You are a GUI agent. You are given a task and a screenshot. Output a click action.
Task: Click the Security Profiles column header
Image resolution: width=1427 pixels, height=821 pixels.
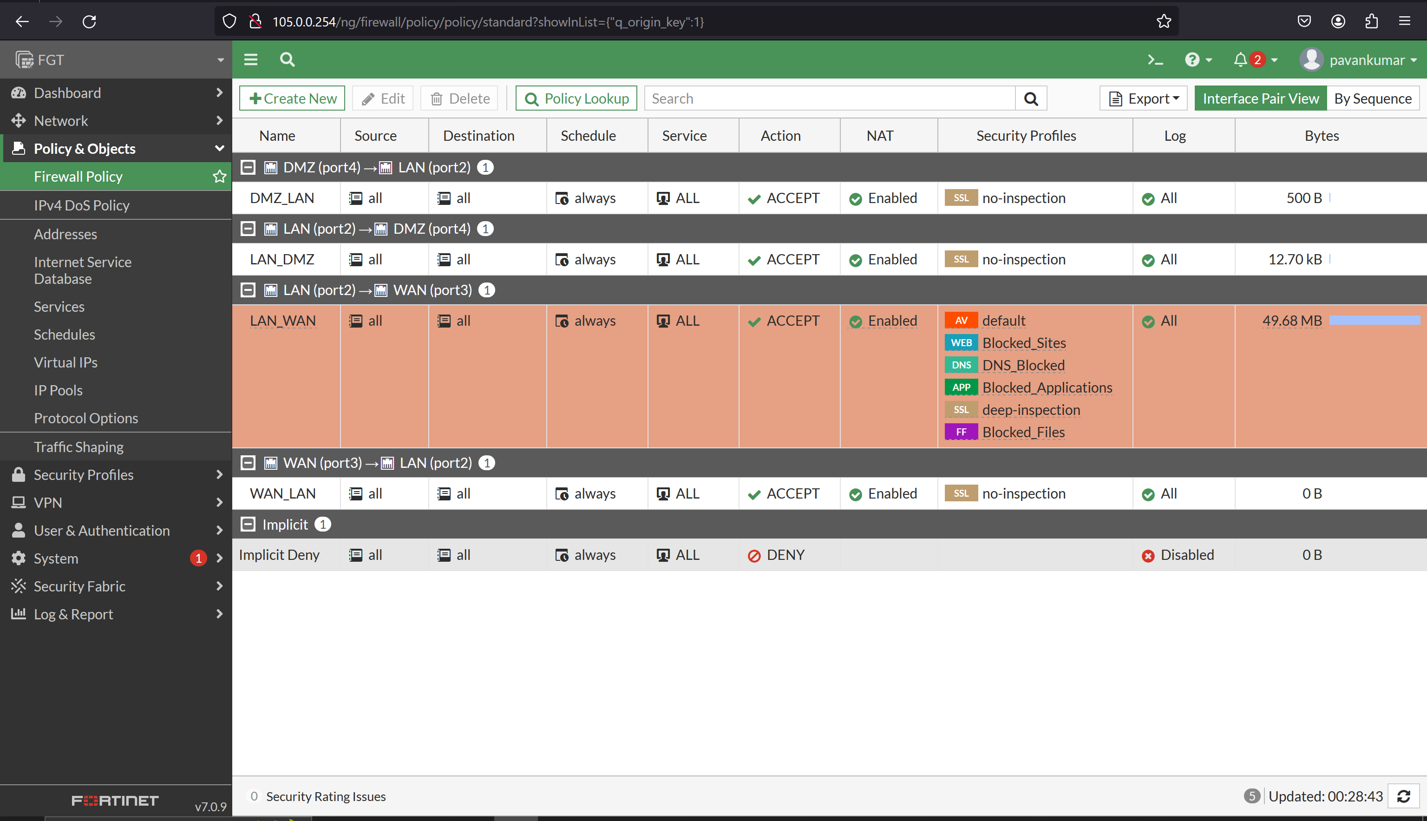point(1026,136)
